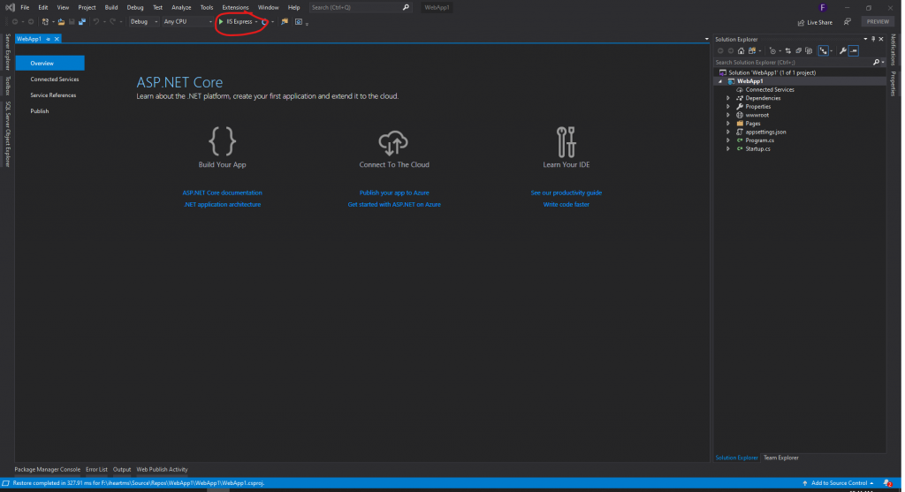
Task: Expand the wwwroot folder
Action: click(728, 115)
